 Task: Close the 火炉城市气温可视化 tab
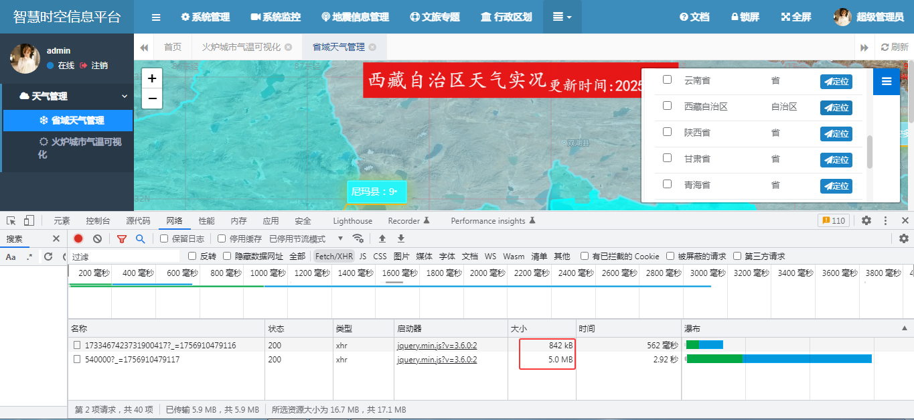288,47
